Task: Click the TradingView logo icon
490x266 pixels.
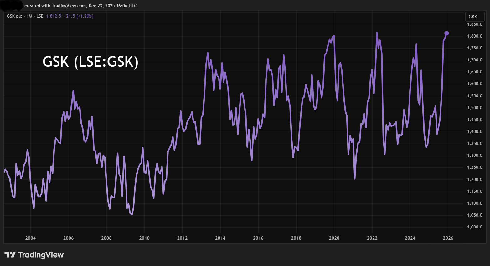Action: (x=10, y=254)
